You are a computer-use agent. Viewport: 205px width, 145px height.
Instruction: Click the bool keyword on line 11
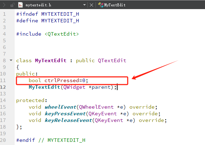click(x=35, y=80)
